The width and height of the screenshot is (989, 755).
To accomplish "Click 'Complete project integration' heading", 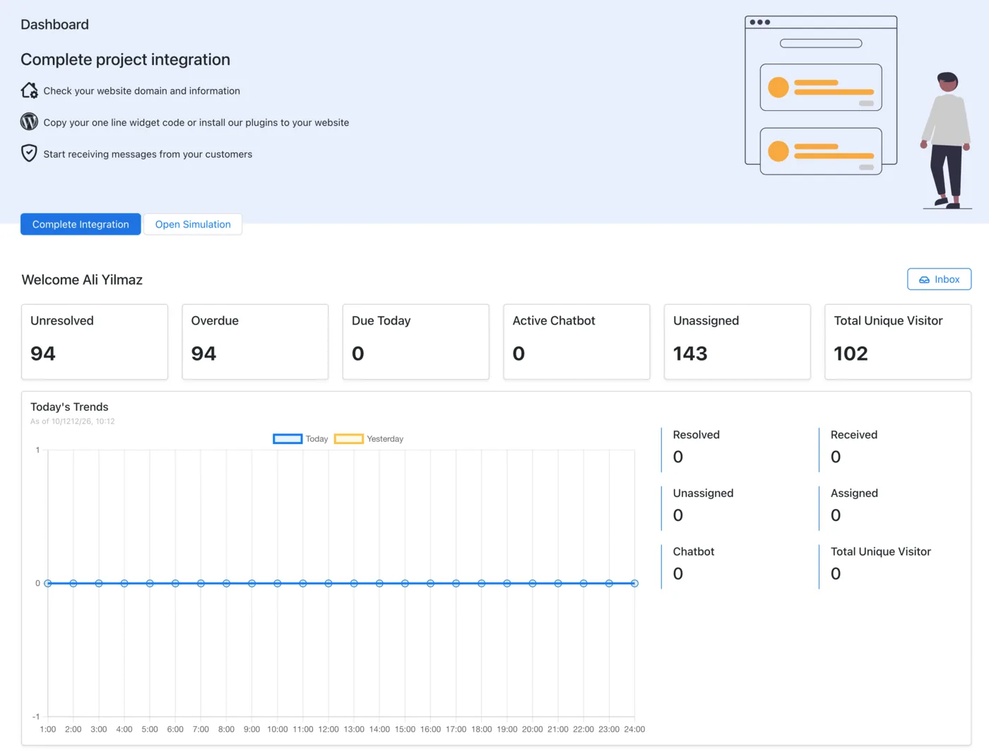I will tap(125, 59).
